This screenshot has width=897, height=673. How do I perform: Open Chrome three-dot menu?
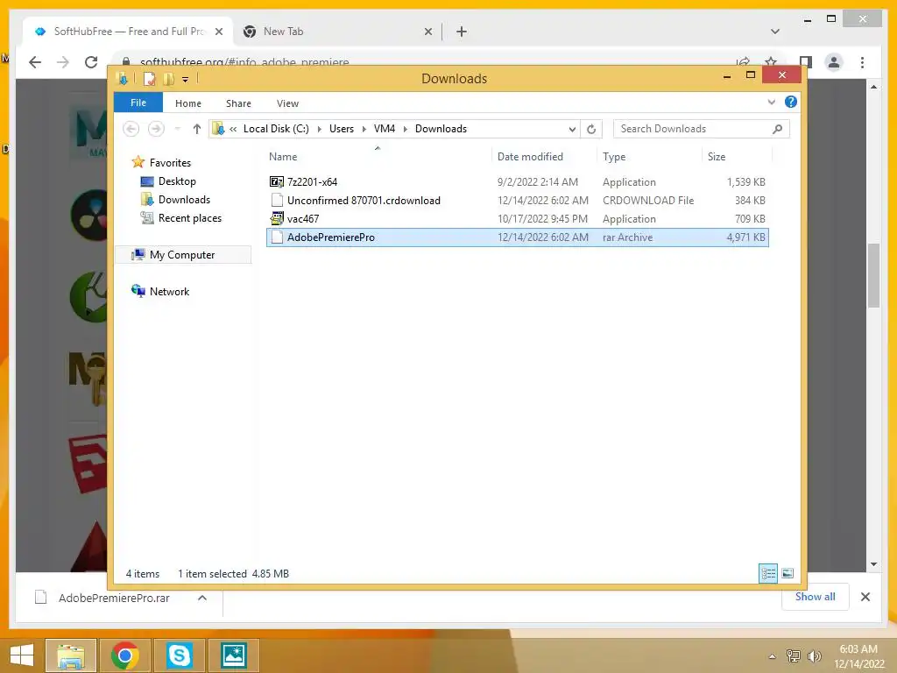[x=862, y=62]
